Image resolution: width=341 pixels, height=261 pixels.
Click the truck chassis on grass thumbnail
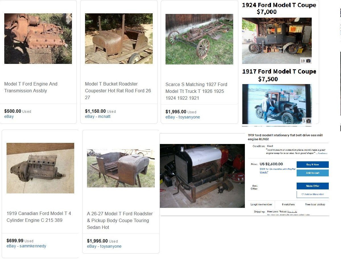click(199, 39)
